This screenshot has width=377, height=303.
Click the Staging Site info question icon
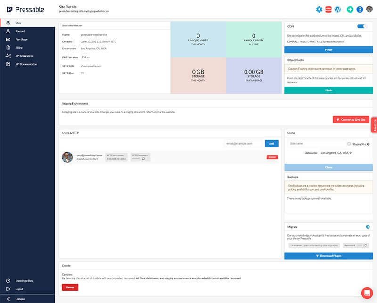tap(369, 144)
